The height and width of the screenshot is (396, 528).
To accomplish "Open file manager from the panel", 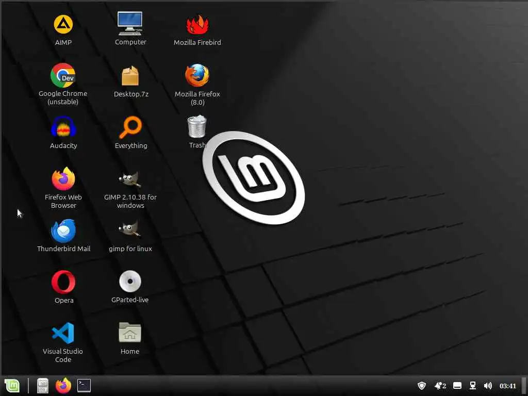I will 43,386.
